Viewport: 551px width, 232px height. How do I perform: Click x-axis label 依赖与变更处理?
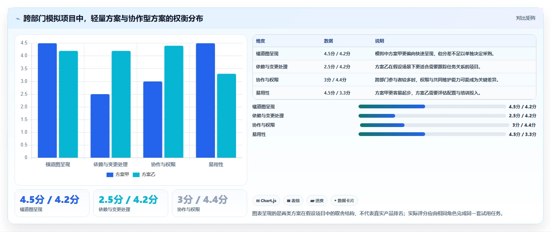pos(110,164)
